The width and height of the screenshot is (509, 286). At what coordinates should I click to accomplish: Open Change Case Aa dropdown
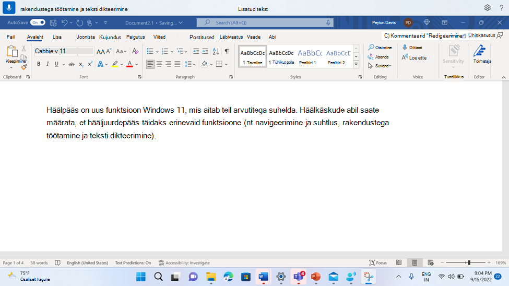[x=122, y=51]
